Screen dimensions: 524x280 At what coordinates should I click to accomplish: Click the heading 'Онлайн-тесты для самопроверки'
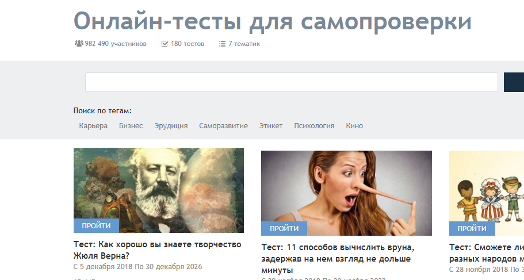pyautogui.click(x=273, y=21)
